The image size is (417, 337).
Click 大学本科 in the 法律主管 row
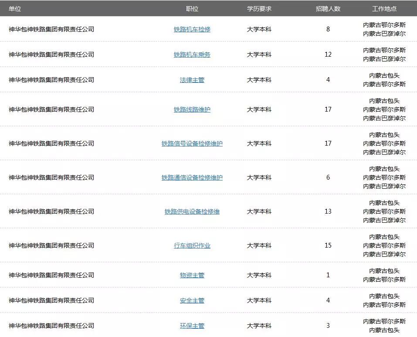point(259,80)
